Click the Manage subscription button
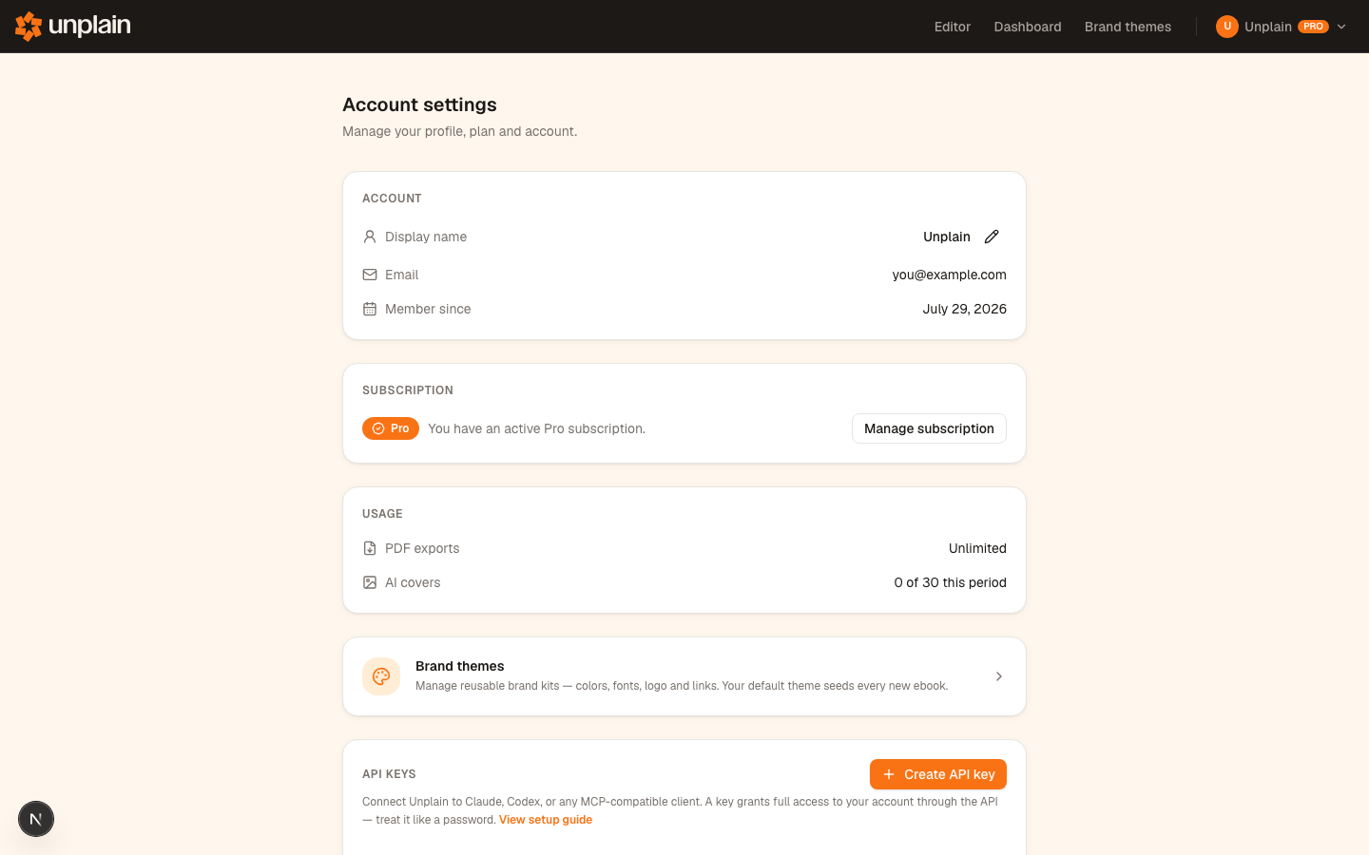Viewport: 1369px width, 855px height. pos(929,428)
